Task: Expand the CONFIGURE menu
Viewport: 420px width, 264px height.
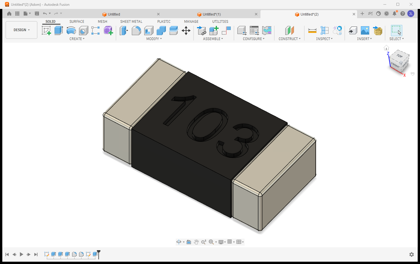Action: pyautogui.click(x=254, y=39)
